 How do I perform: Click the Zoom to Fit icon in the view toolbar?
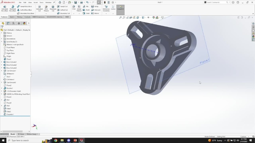click(121, 17)
